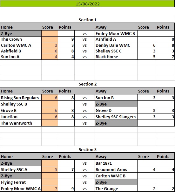Click the orange score cell for Emley Moor WMC A
The height and width of the screenshot is (192, 175).
[x=50, y=189]
